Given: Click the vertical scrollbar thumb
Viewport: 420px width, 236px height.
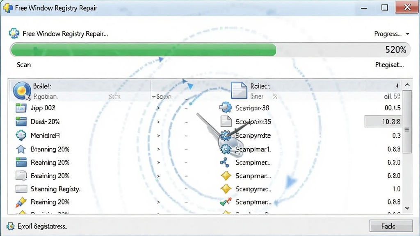Looking at the screenshot, I should 407,122.
